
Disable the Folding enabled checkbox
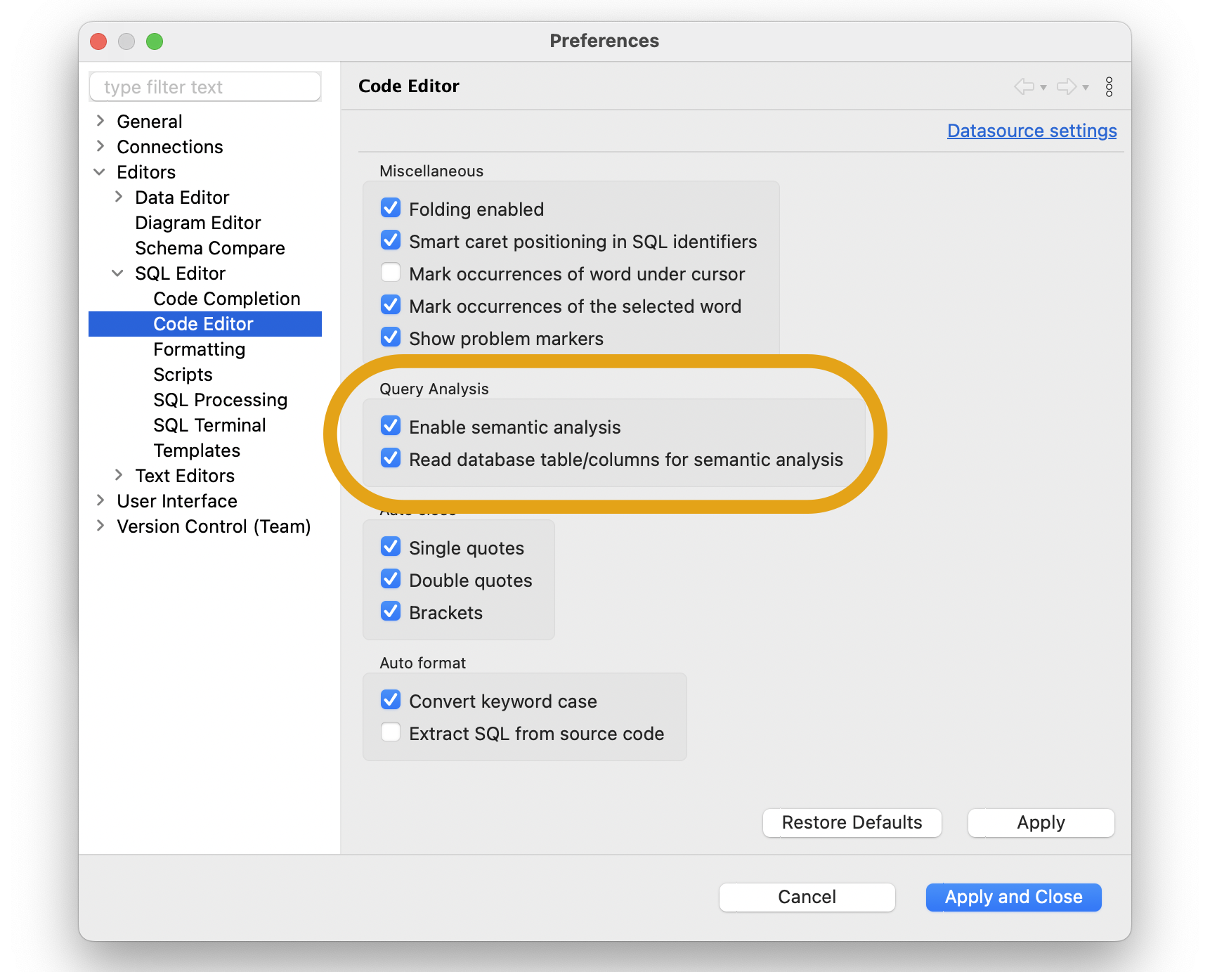coord(391,209)
